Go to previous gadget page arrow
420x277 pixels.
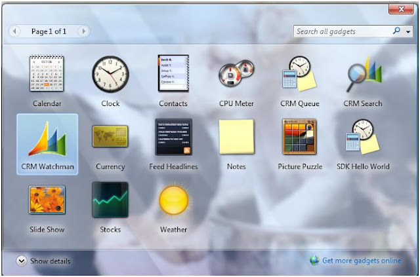pos(14,31)
